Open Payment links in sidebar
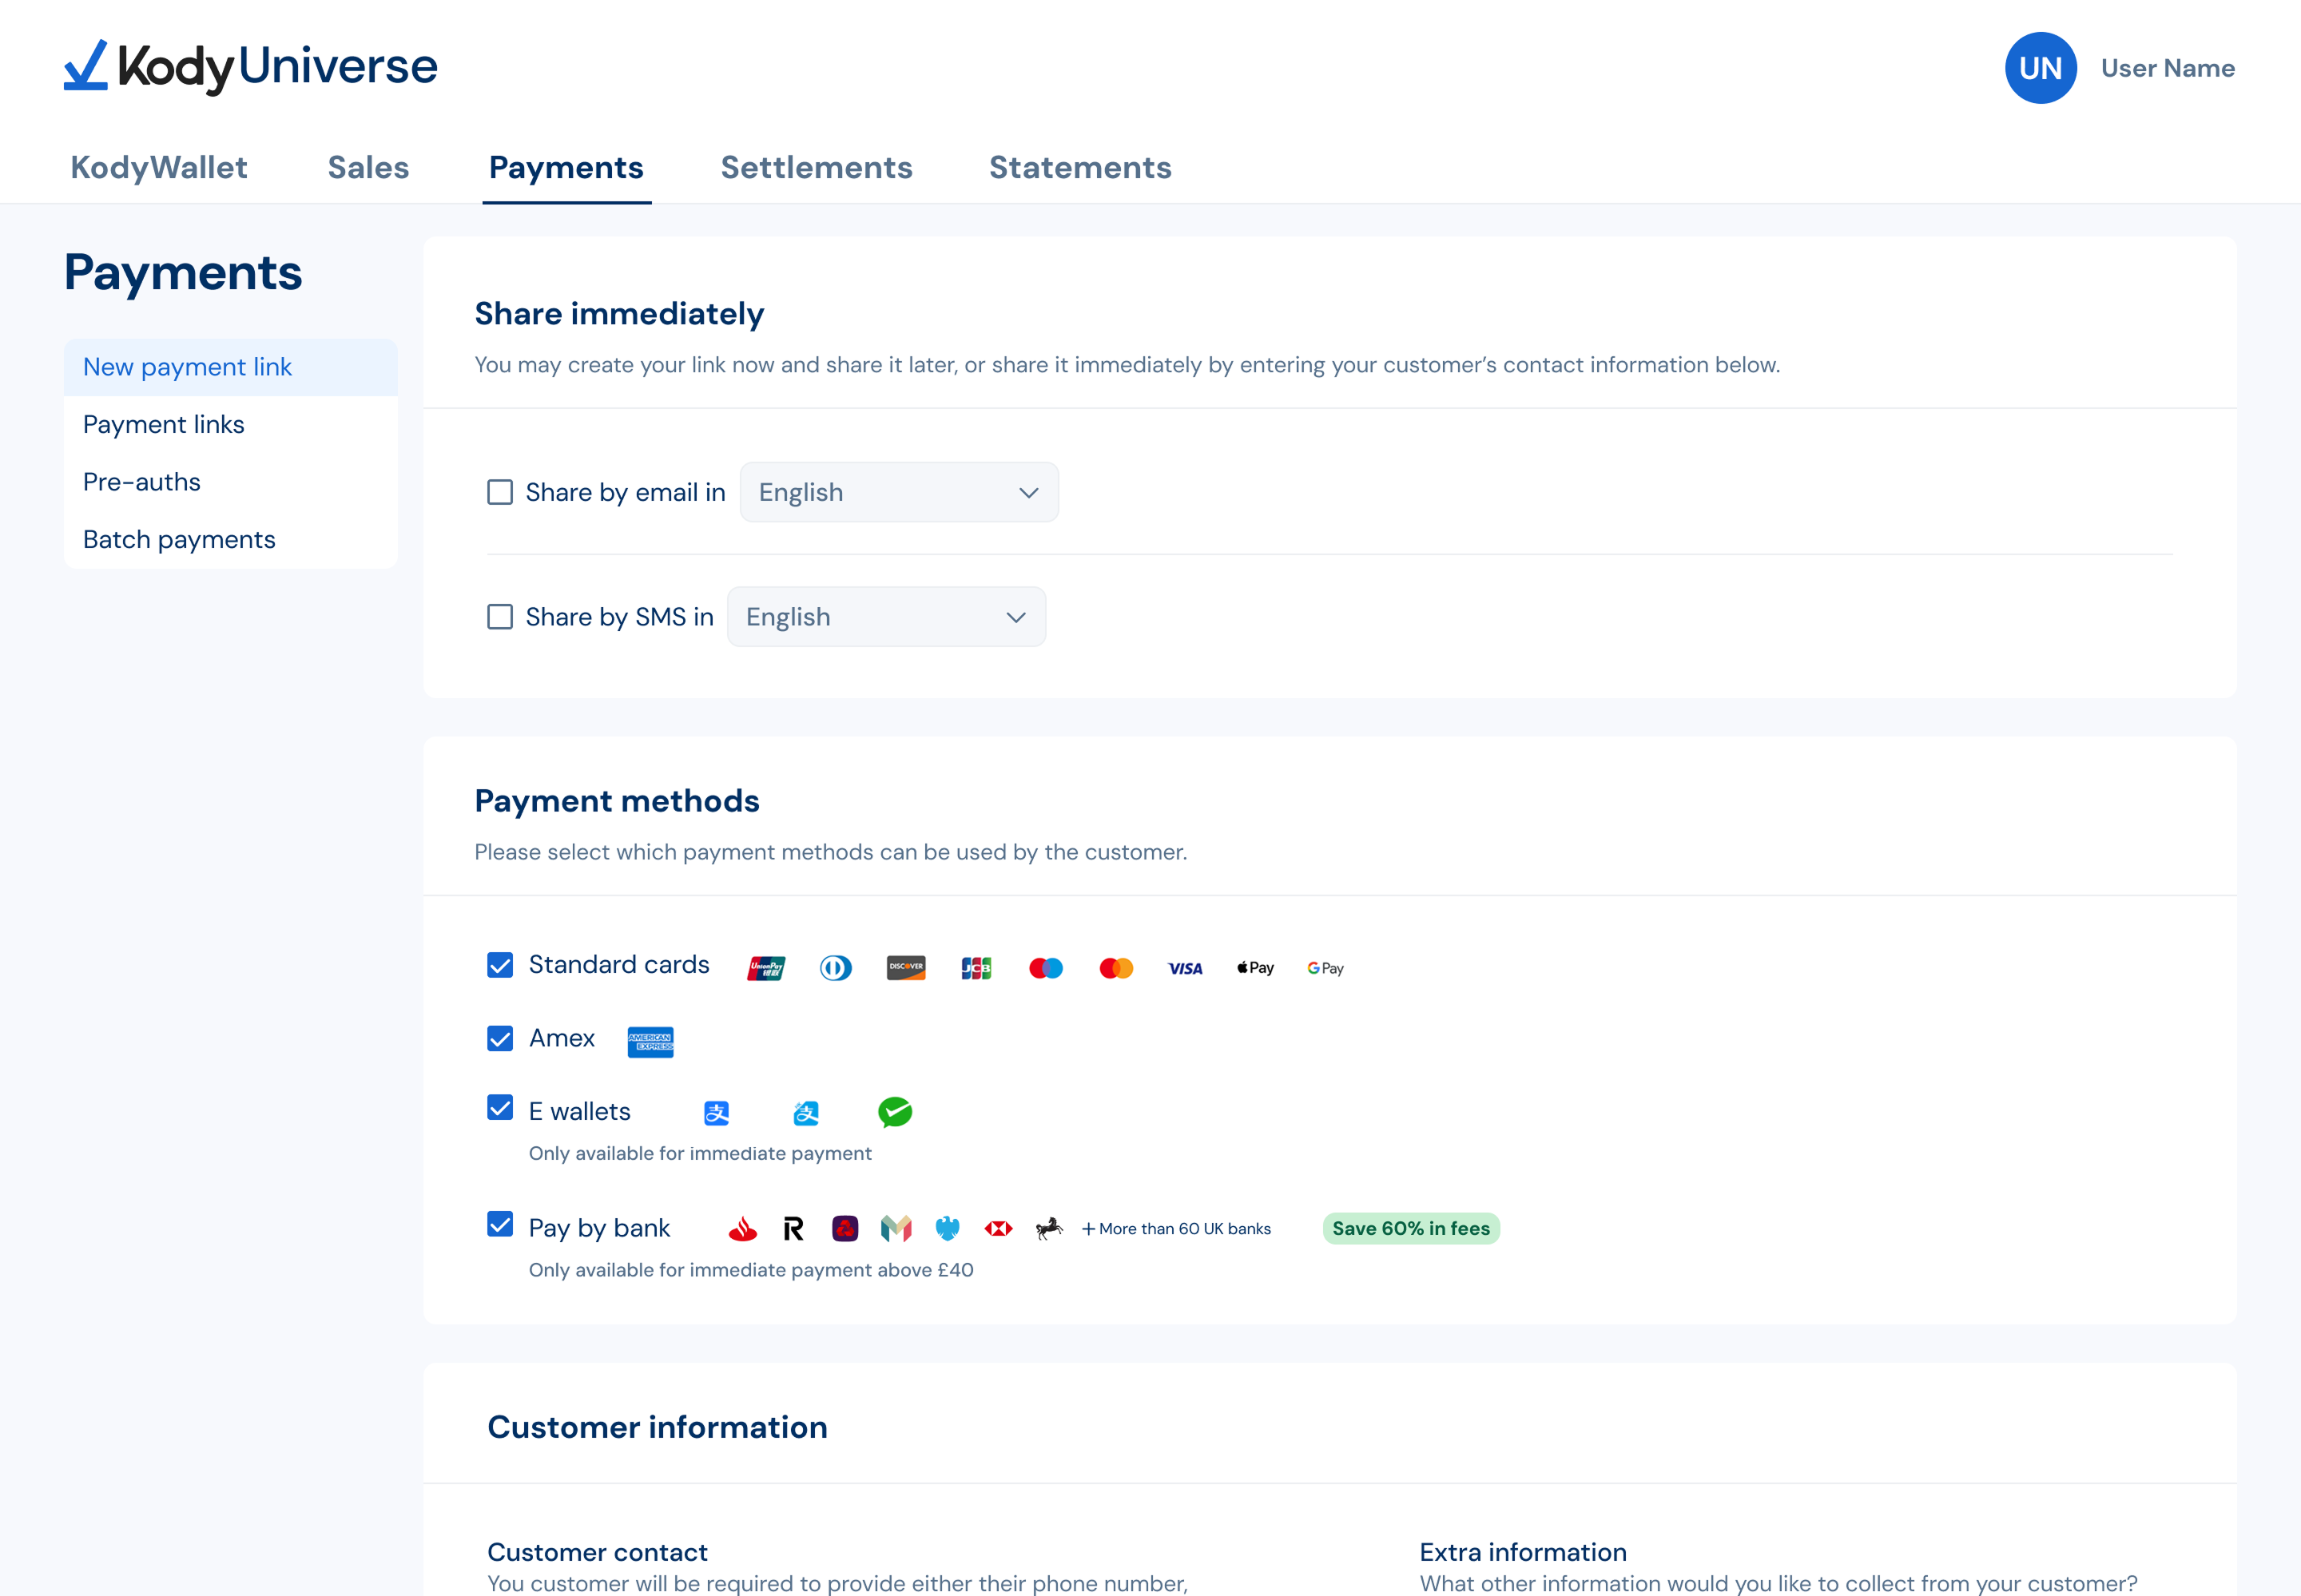The height and width of the screenshot is (1596, 2301). coord(231,425)
